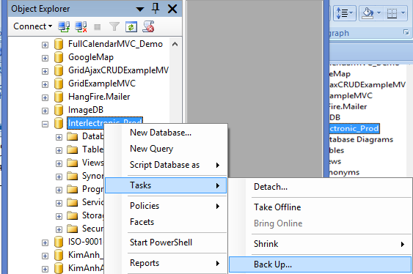Open the Connect dropdown in Object Explorer
Screen dimensions: 413x274
click(33, 26)
